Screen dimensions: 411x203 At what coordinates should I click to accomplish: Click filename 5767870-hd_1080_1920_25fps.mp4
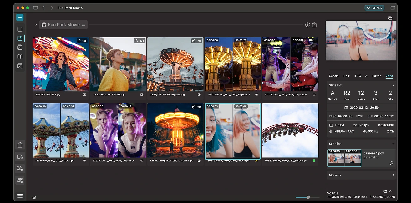coord(114,161)
